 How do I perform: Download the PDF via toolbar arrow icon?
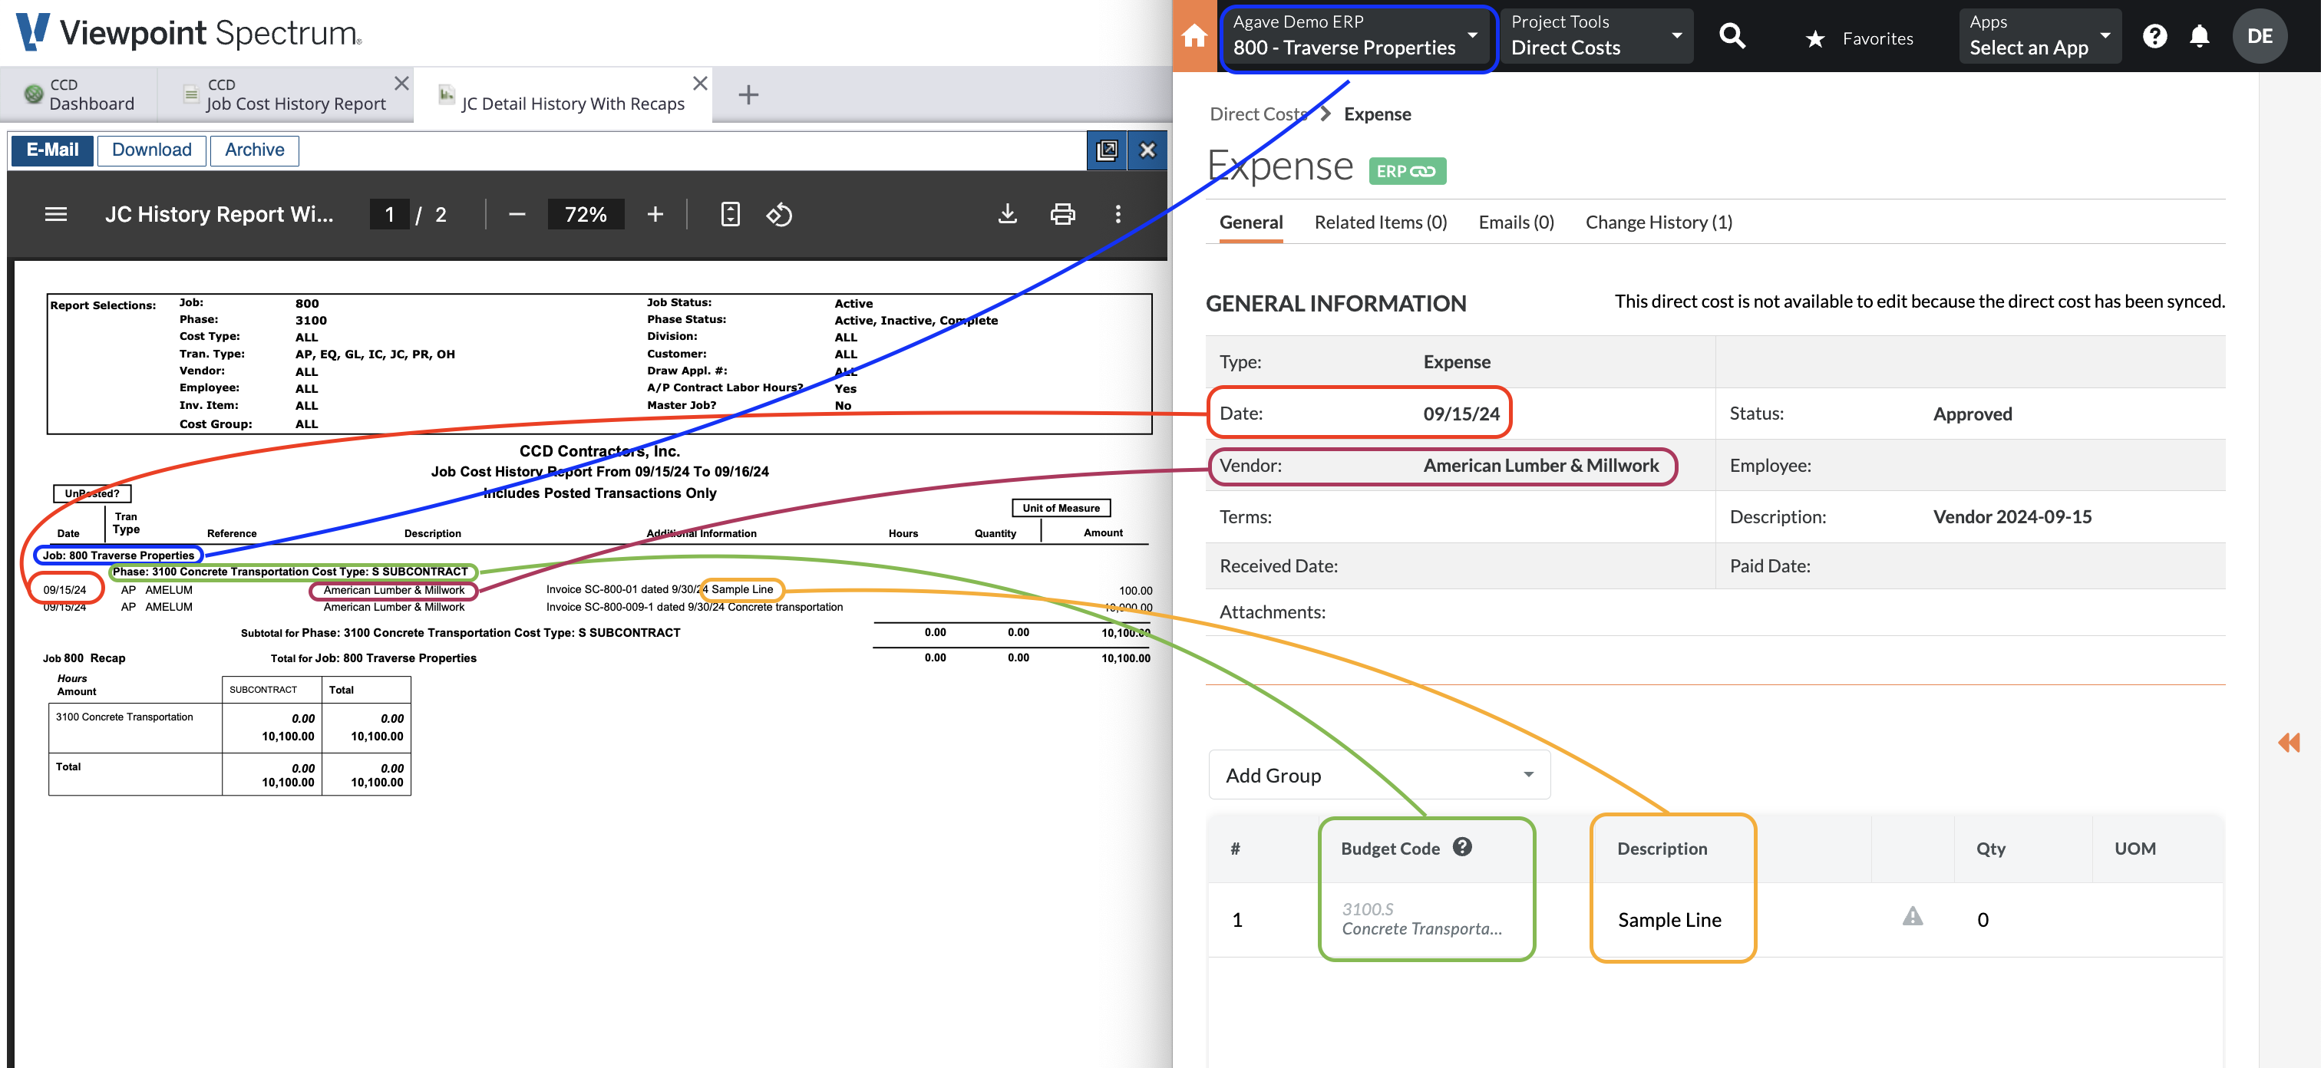[1007, 214]
